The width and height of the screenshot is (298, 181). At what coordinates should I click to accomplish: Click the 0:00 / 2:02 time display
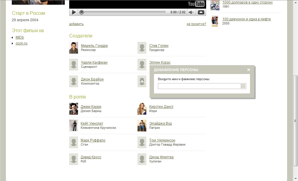[x=178, y=12]
